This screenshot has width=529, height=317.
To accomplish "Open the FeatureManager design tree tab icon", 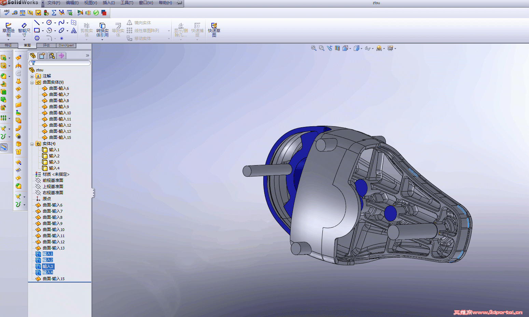I will 33,56.
